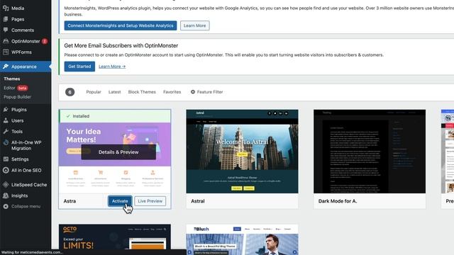The height and width of the screenshot is (255, 454).
Task: Click the WPForms sidebar icon
Action: click(6, 52)
